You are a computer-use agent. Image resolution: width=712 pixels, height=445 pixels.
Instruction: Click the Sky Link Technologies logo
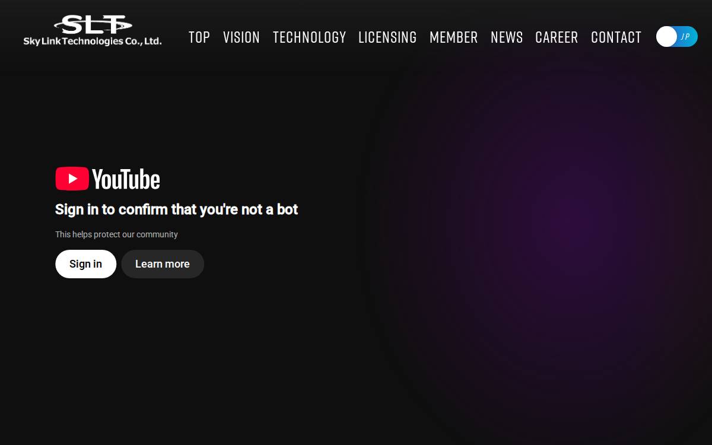pyautogui.click(x=93, y=31)
